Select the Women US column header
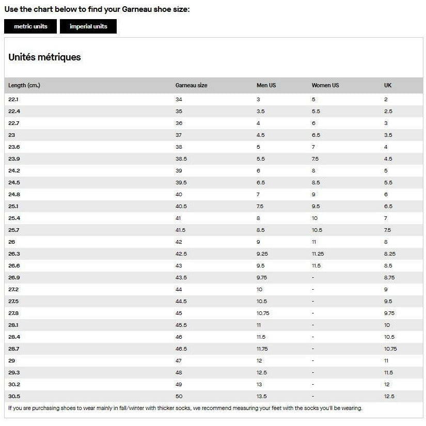426x426 pixels. click(x=325, y=85)
